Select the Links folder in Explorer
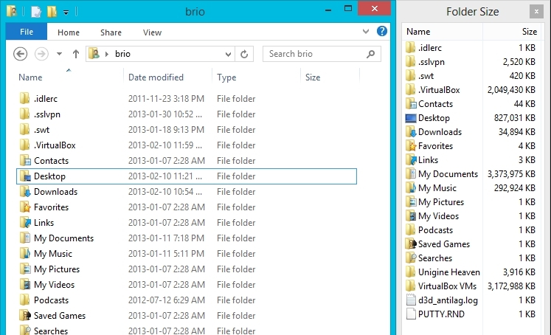The width and height of the screenshot is (551, 335). (x=187, y=223)
